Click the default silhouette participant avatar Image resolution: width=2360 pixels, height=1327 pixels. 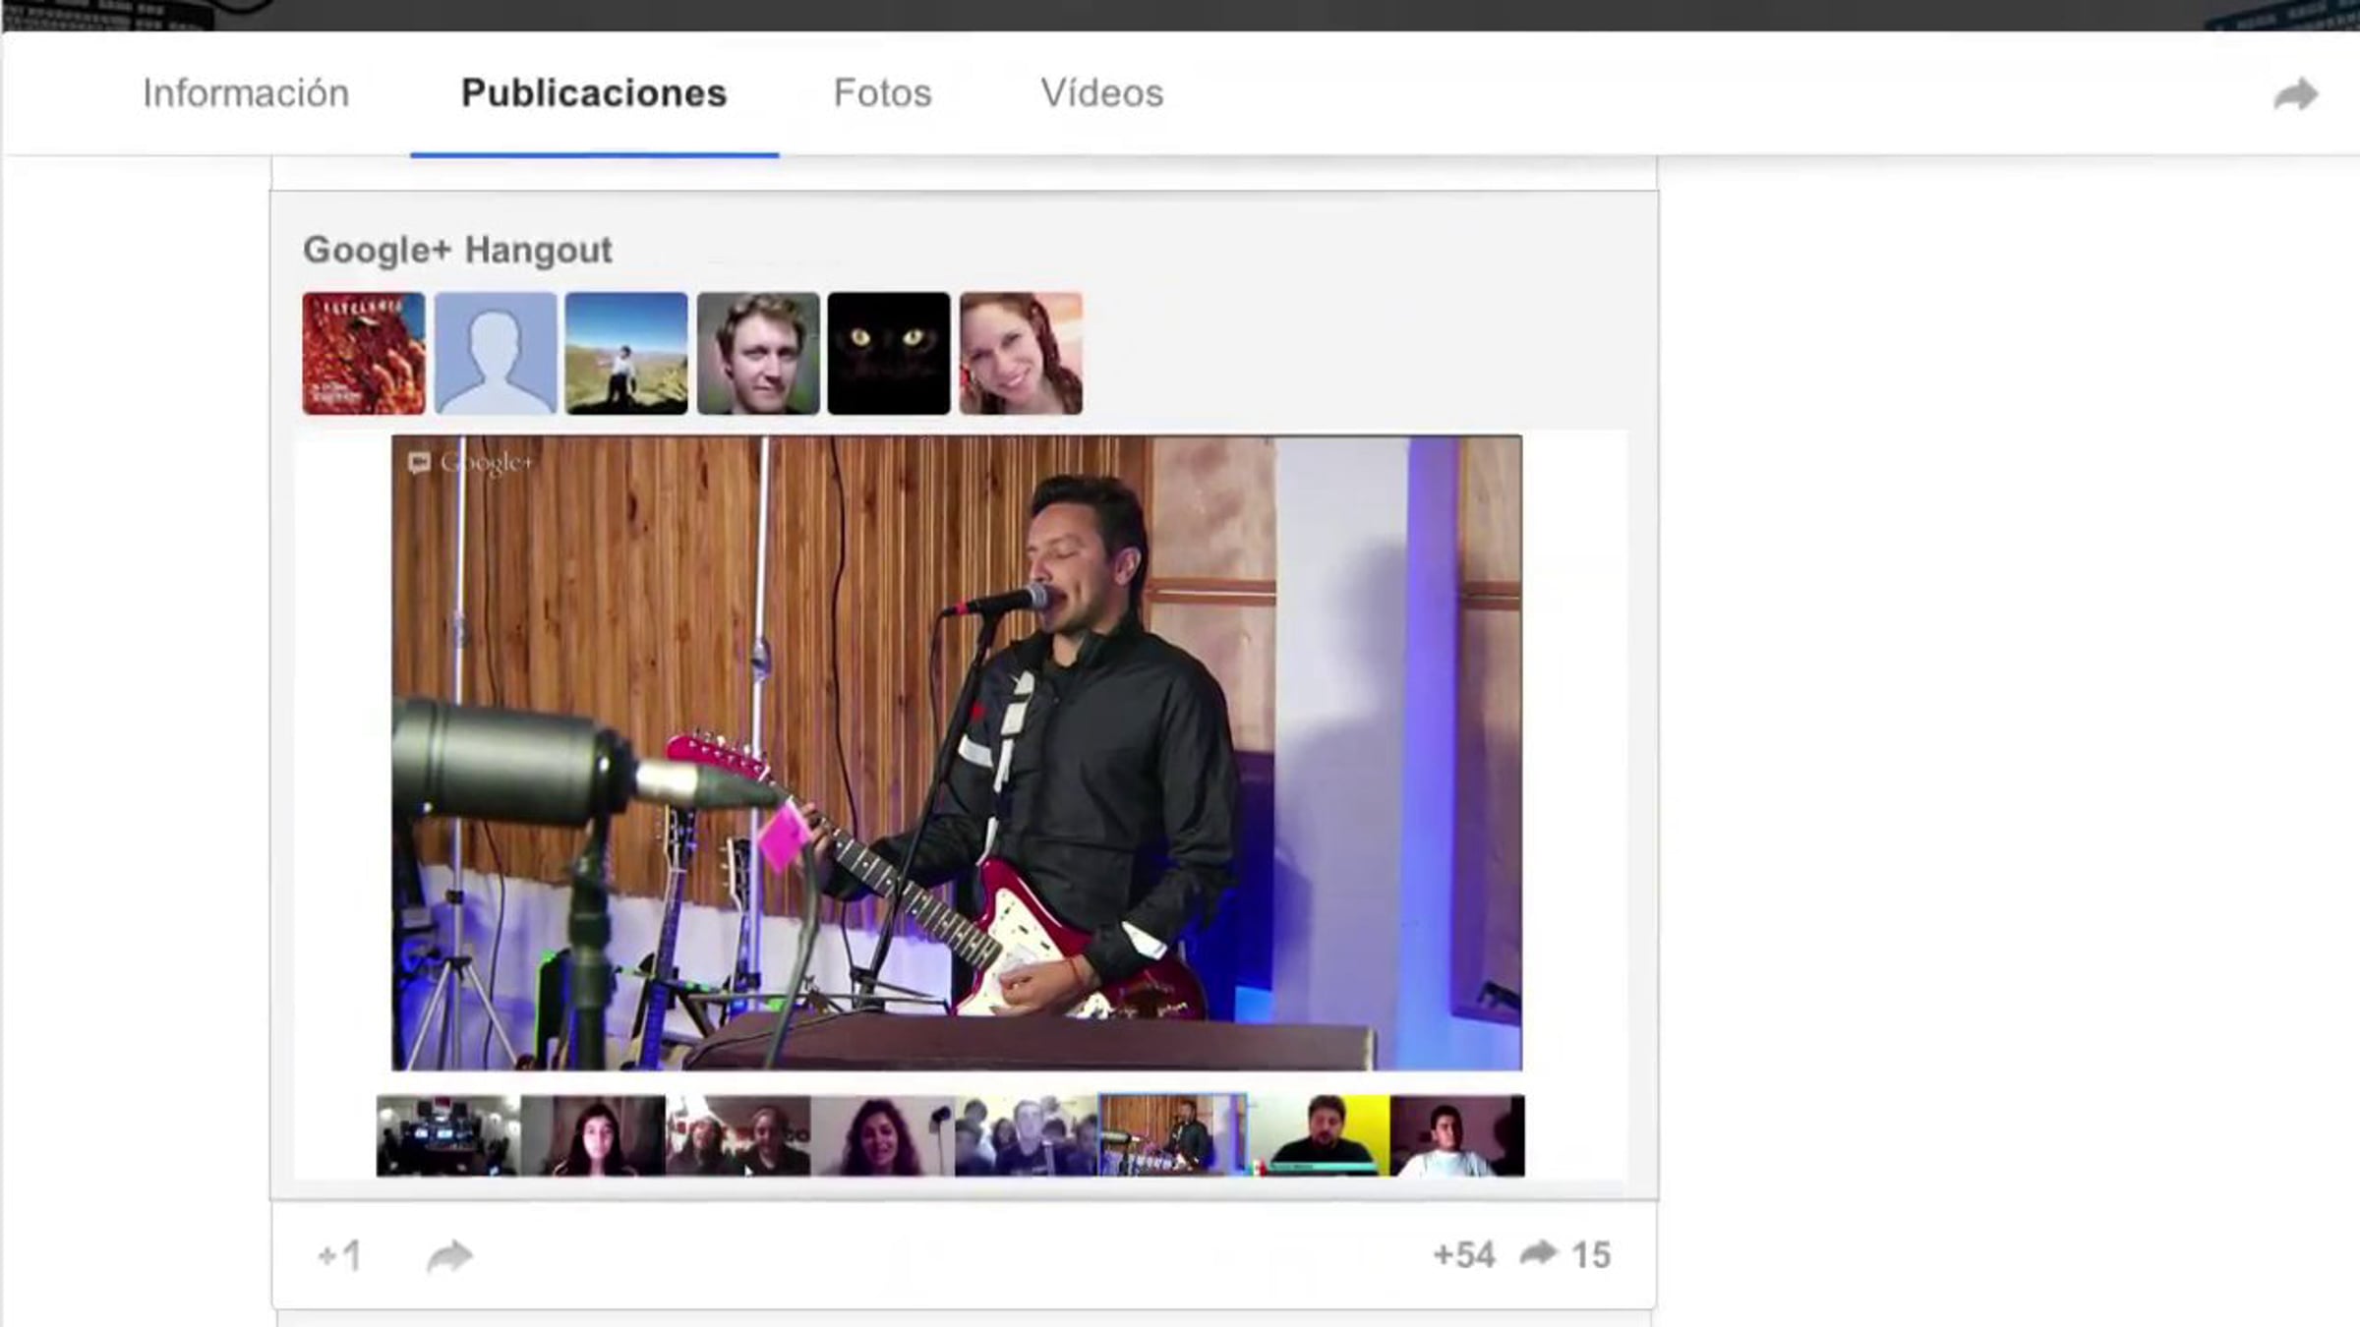click(x=496, y=353)
